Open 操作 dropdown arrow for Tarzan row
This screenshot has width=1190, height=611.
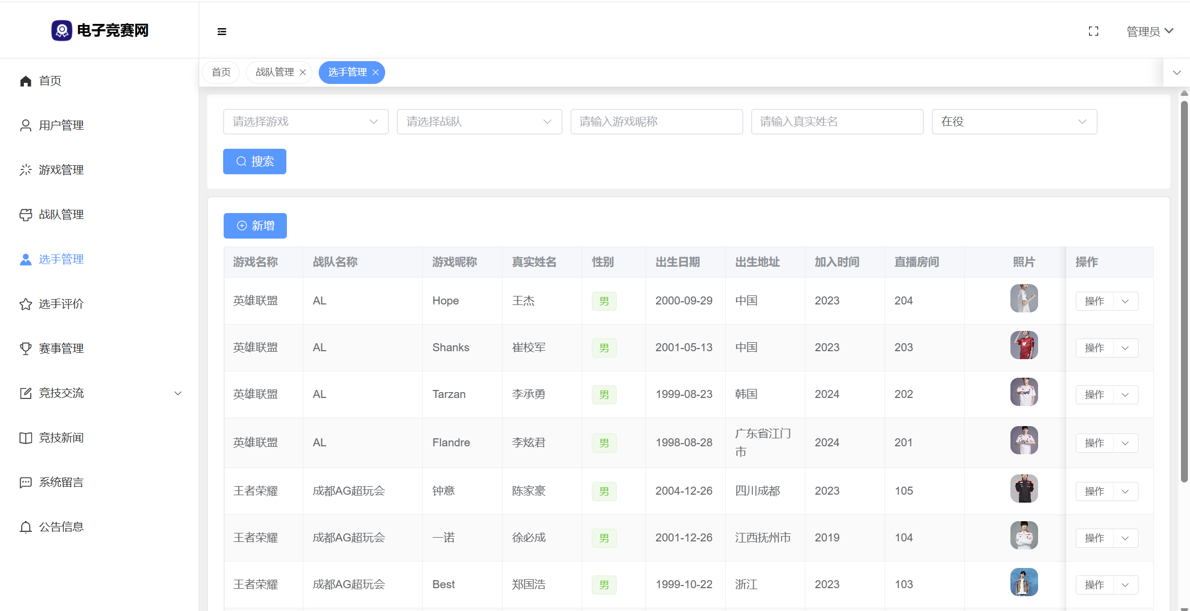1125,395
